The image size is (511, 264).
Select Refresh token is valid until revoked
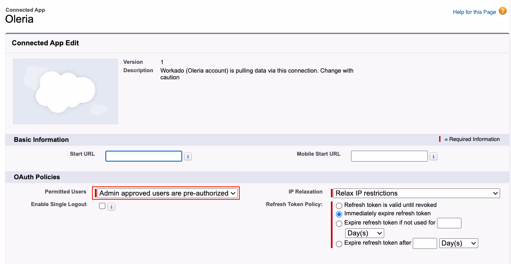point(339,206)
